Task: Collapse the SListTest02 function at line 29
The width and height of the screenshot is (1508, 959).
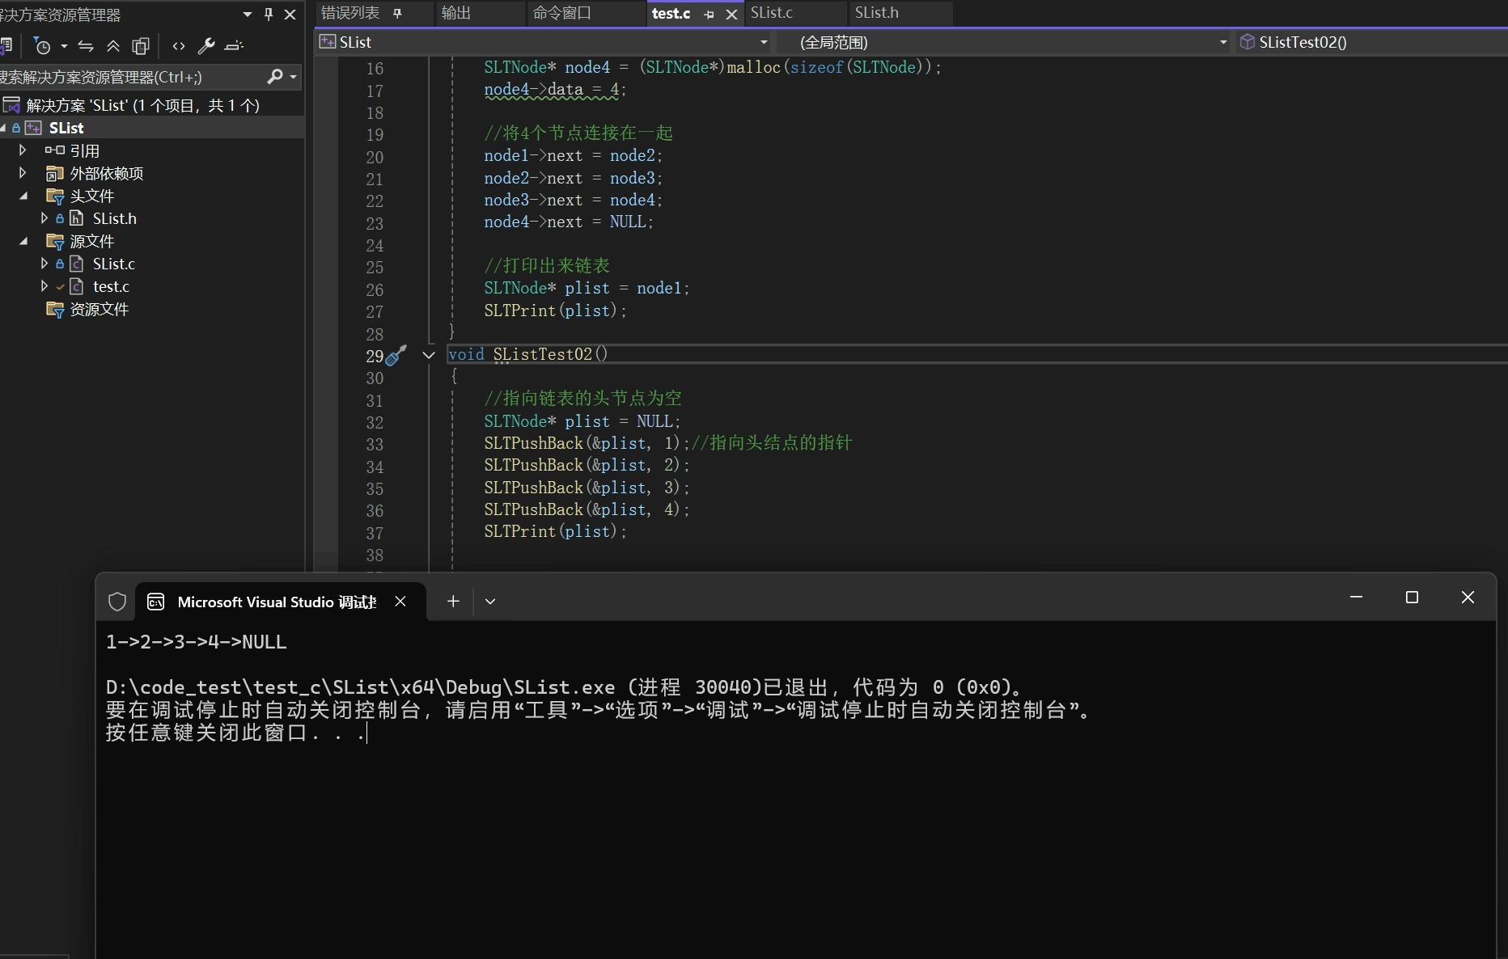Action: click(x=429, y=355)
